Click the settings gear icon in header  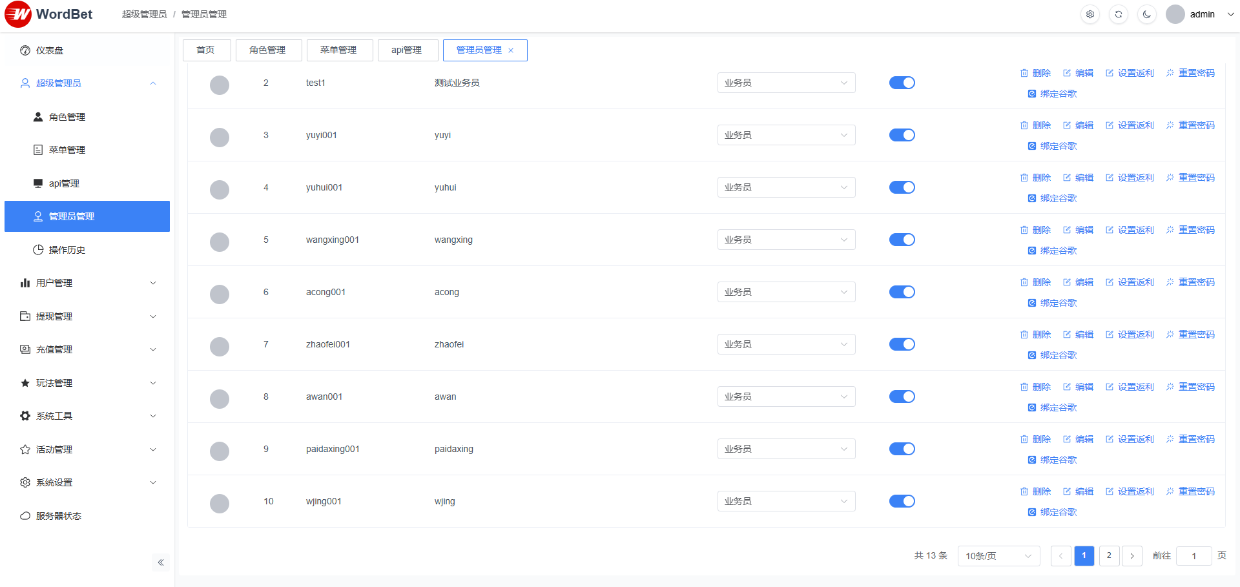coord(1090,14)
